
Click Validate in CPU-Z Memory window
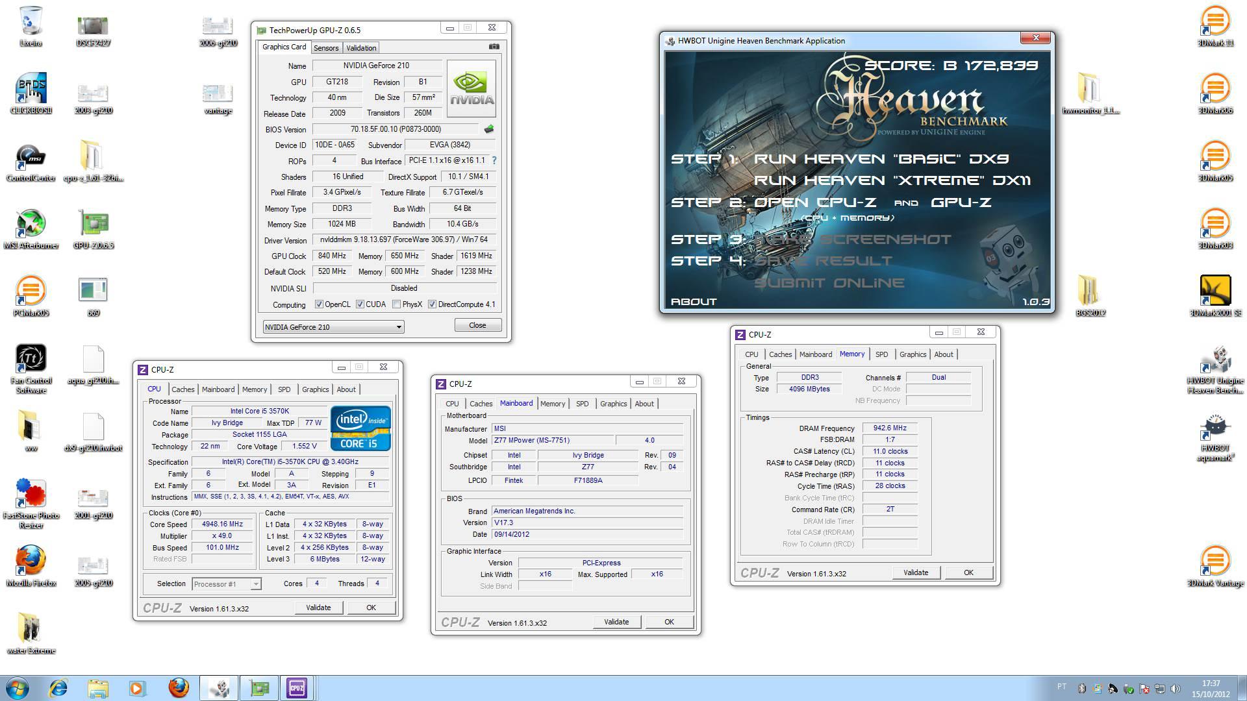click(916, 572)
